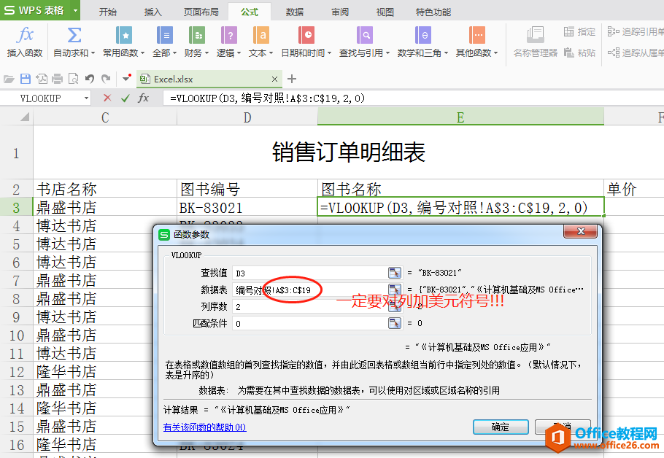Close the Excel.xlsx tab with its X
Viewport: 664px width, 458px height.
274,79
